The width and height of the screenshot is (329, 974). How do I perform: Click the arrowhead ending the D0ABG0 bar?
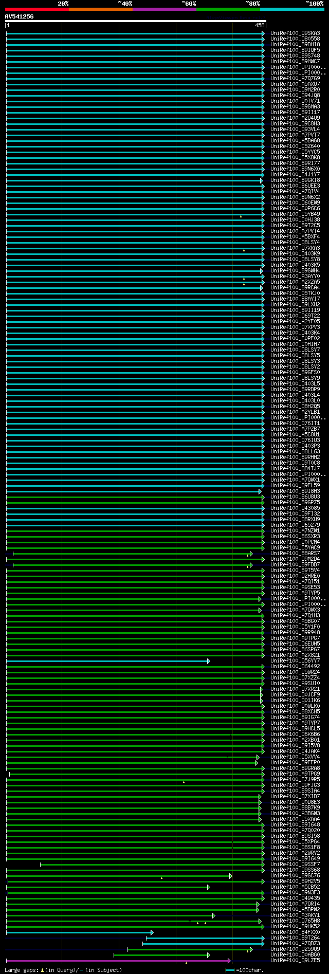(209, 955)
